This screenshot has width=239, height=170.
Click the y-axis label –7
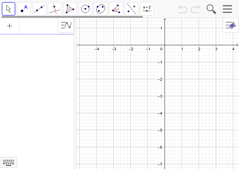[160, 164]
